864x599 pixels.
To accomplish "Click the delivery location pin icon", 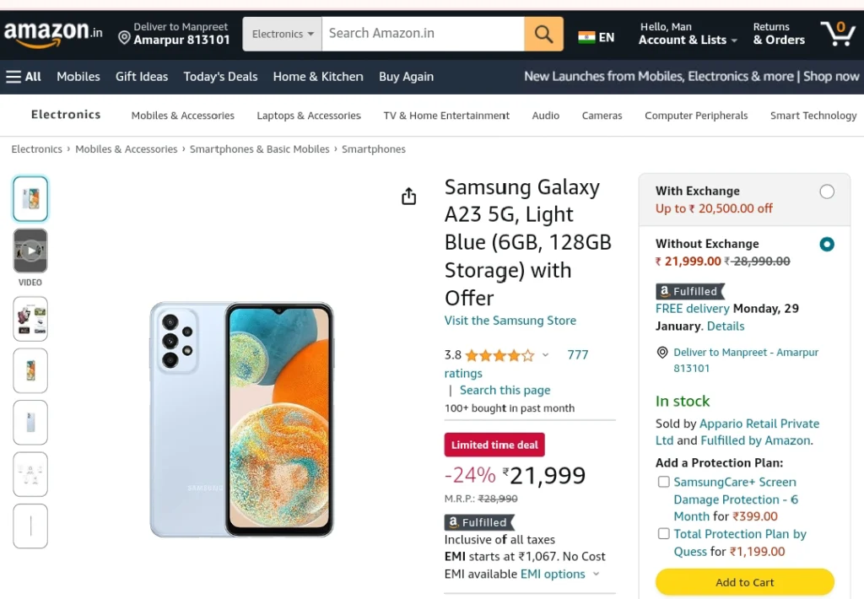I will pyautogui.click(x=125, y=37).
